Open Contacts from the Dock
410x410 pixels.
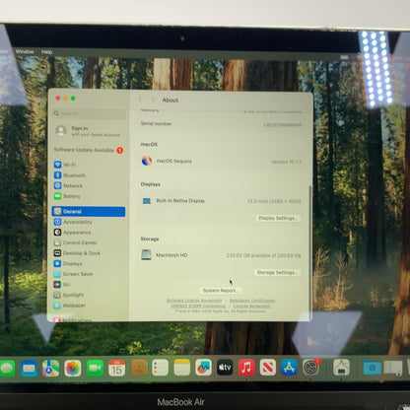click(x=139, y=368)
